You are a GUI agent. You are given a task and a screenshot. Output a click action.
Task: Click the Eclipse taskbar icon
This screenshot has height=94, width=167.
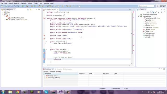[61, 92]
